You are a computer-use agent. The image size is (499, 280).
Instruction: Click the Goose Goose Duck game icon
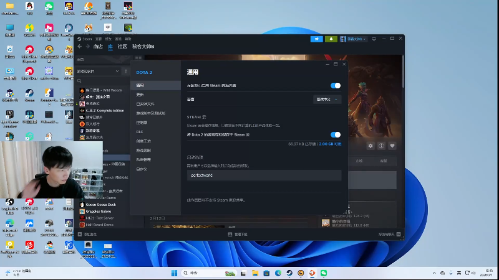tap(82, 205)
